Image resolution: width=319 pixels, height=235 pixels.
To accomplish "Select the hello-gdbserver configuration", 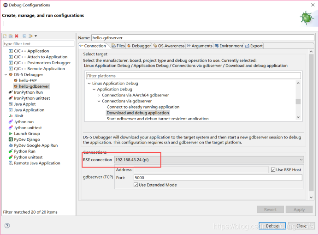I will click(31, 86).
